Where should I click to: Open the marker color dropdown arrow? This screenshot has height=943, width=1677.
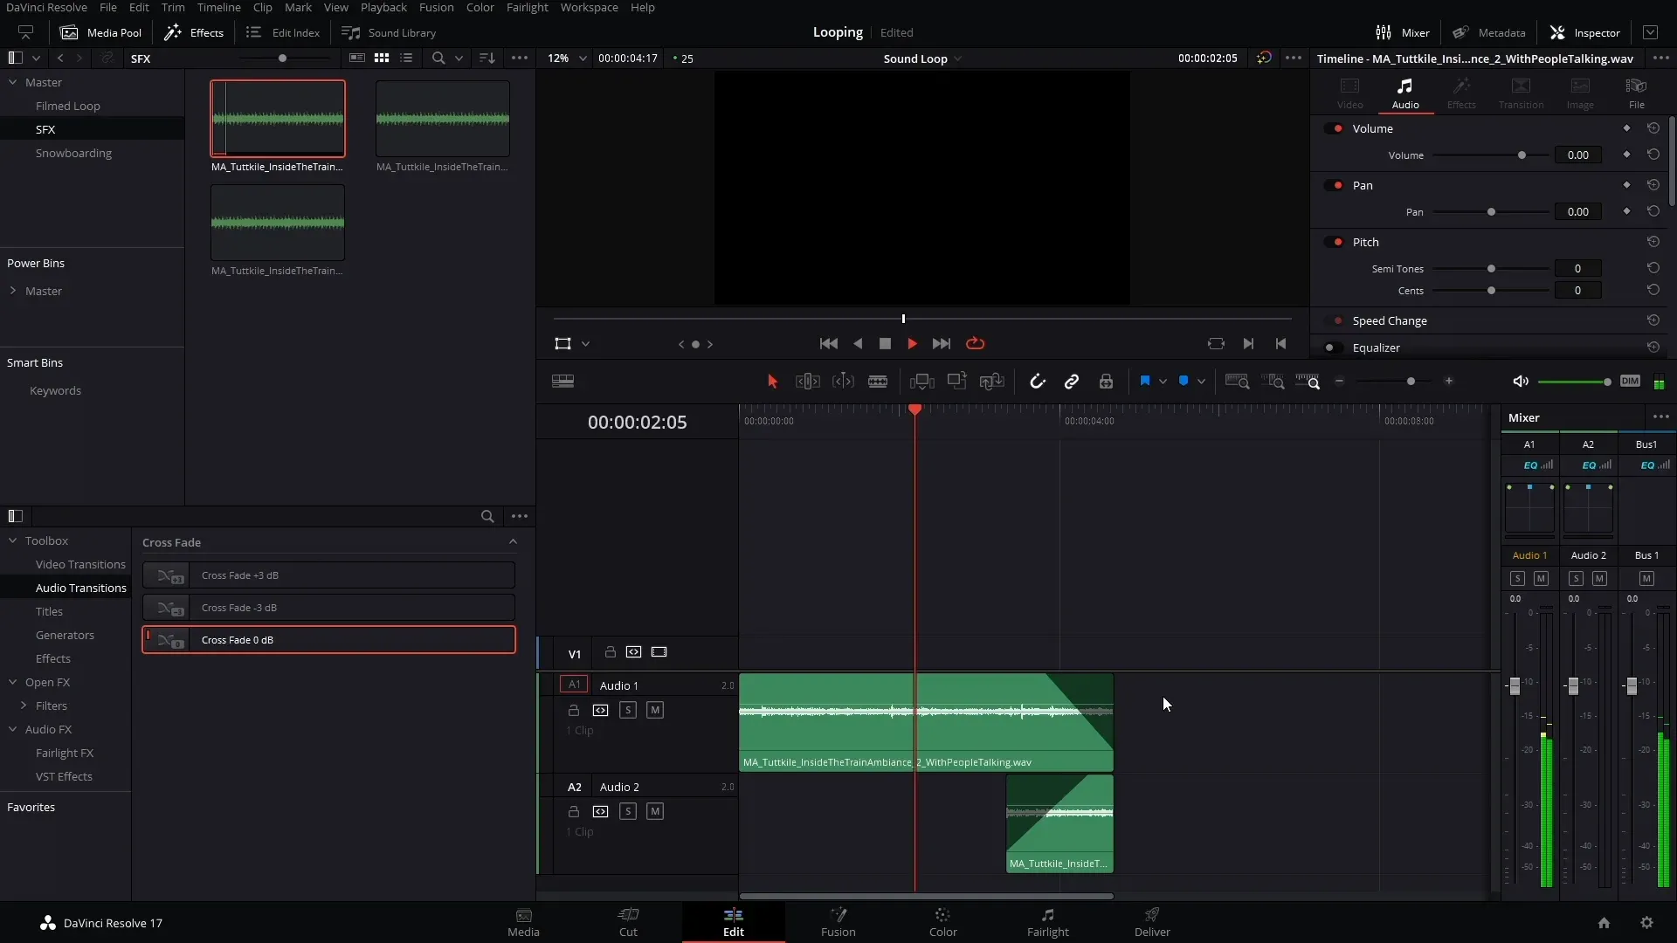pos(1201,382)
